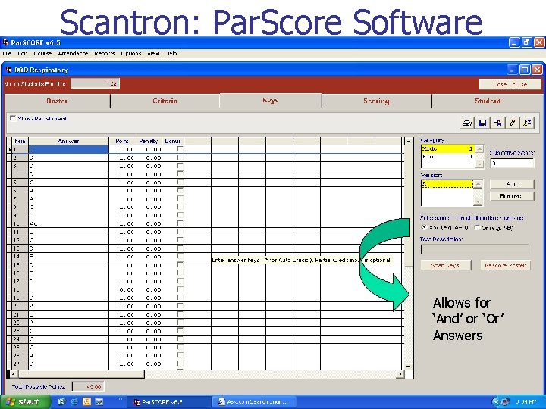The height and width of the screenshot is (409, 546).
Task: Open the Options menu
Action: [131, 53]
